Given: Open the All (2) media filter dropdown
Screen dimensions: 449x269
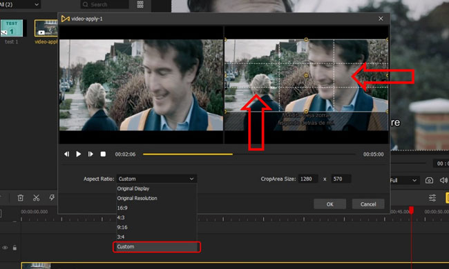Looking at the screenshot, I should tap(20, 4).
